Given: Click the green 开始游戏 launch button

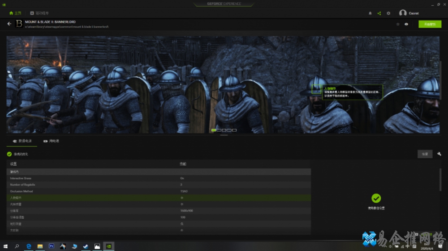Looking at the screenshot, I should coord(430,24).
